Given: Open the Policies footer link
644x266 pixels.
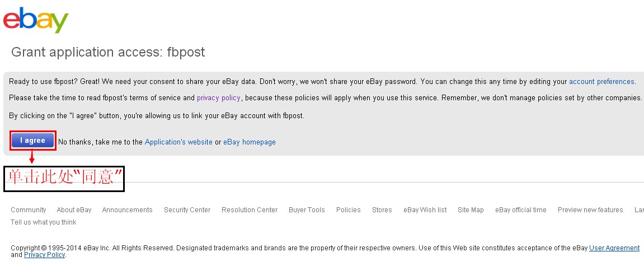Looking at the screenshot, I should click(x=348, y=210).
